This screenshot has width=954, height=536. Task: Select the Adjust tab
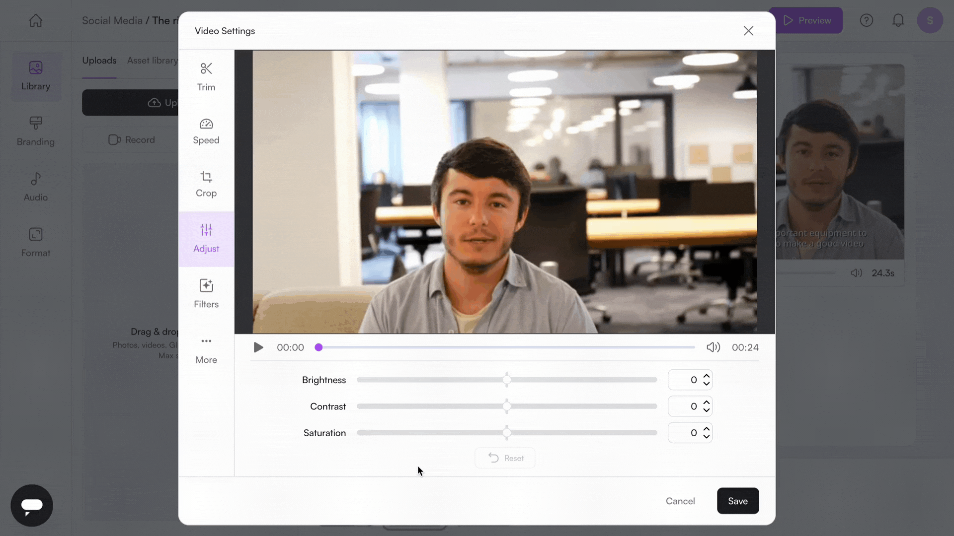(206, 239)
